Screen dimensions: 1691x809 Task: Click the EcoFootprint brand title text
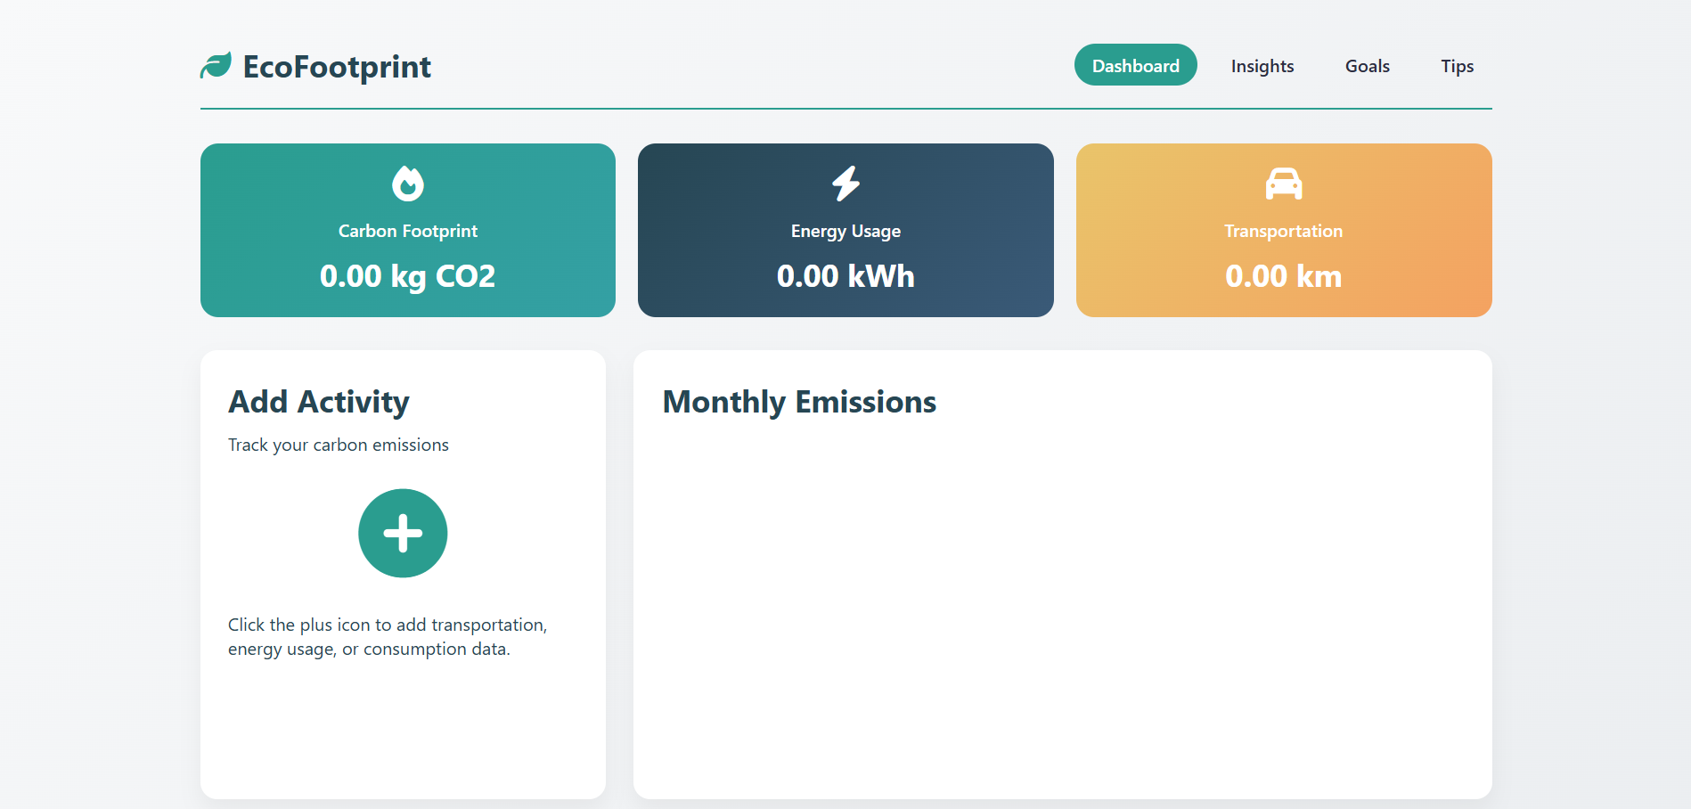point(337,67)
